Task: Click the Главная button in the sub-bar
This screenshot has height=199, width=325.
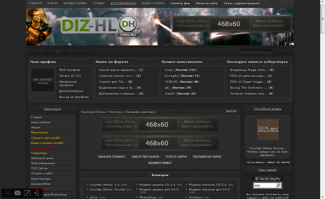Action: [x=38, y=51]
